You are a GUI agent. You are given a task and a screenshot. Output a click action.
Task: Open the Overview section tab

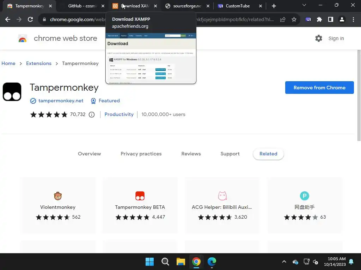pyautogui.click(x=89, y=154)
